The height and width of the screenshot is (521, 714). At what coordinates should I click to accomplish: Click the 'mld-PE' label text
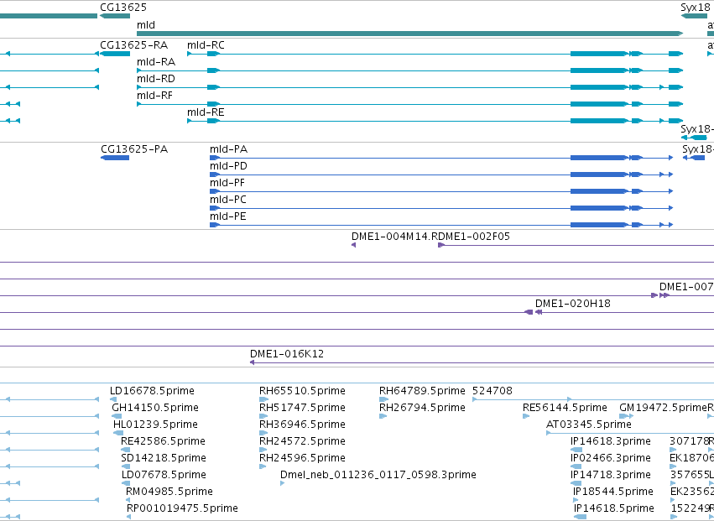[228, 216]
